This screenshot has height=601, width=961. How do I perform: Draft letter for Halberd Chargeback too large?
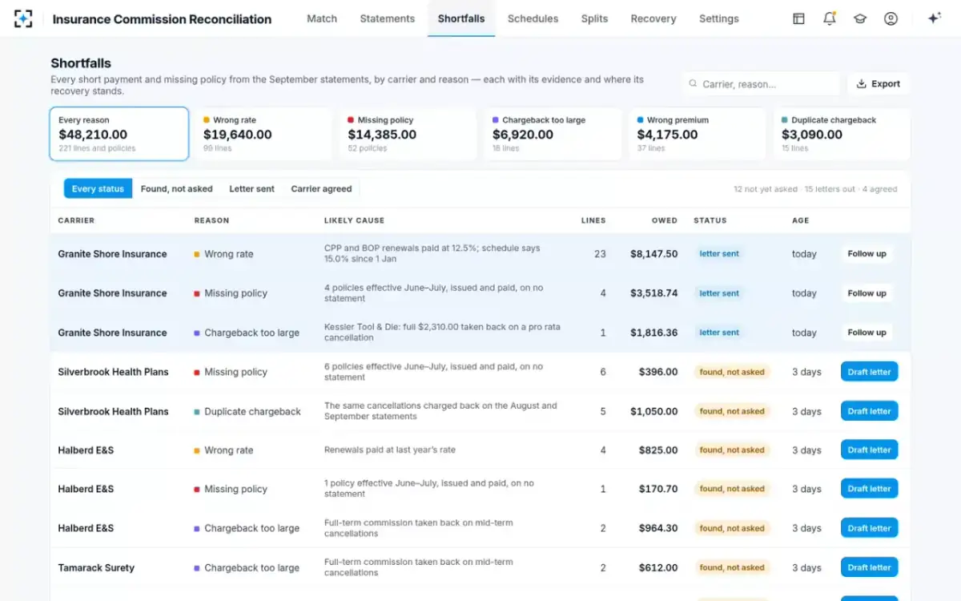(869, 528)
